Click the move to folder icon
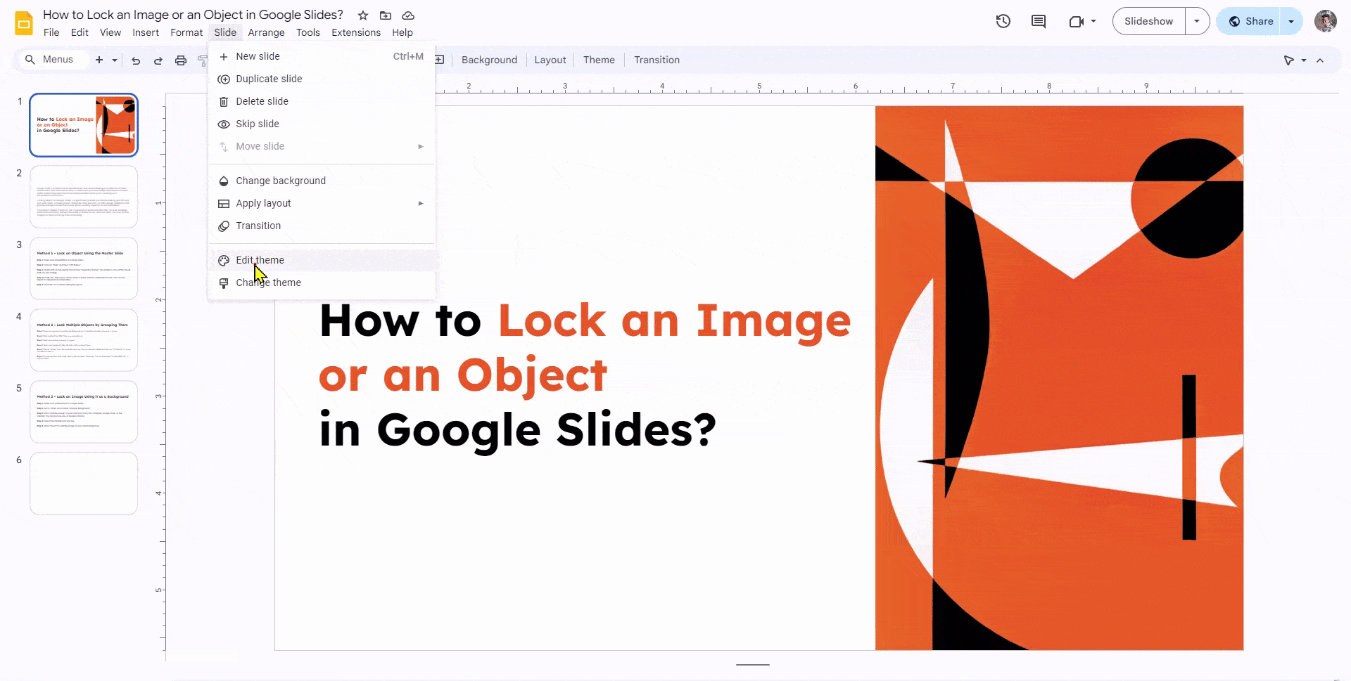 click(386, 15)
